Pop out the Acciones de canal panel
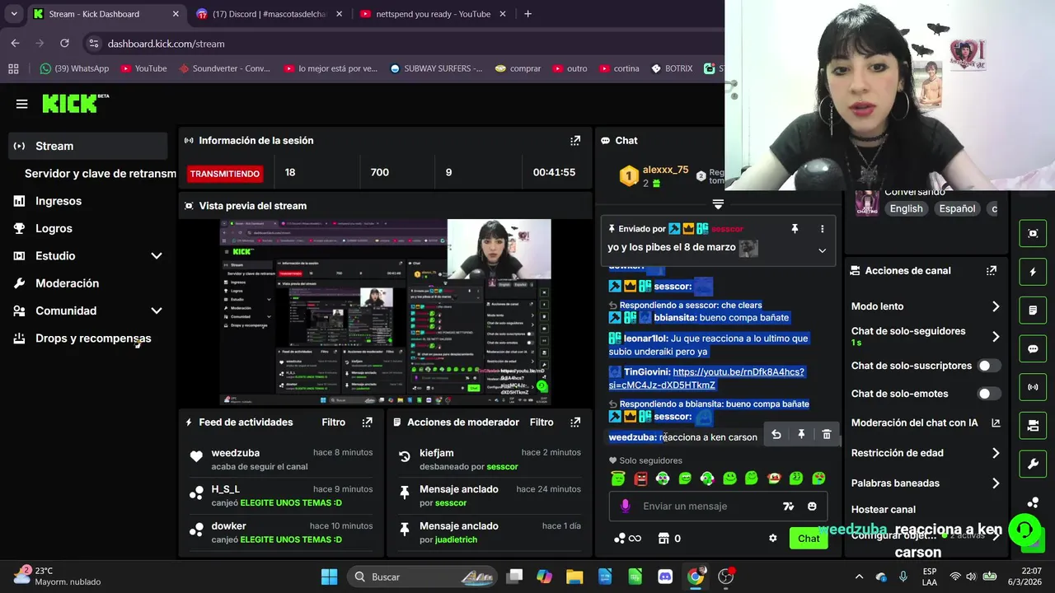Screen dimensions: 1055x593 [992, 270]
